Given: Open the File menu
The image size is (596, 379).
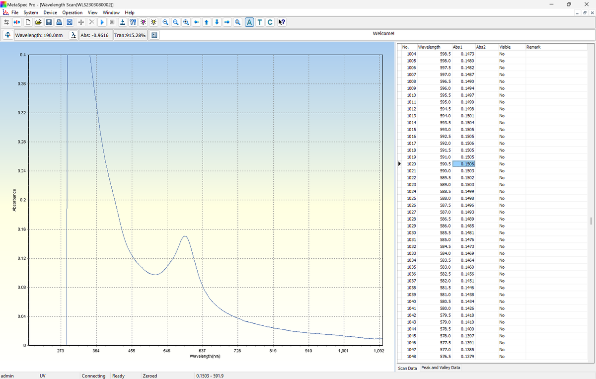Looking at the screenshot, I should (15, 12).
